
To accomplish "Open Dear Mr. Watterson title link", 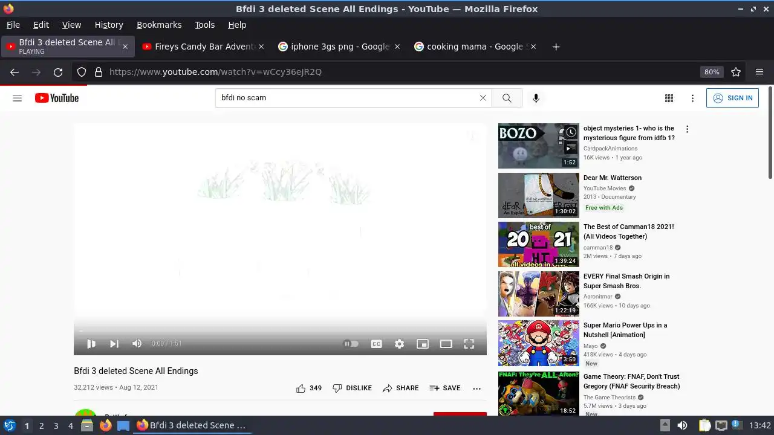I will 613,178.
